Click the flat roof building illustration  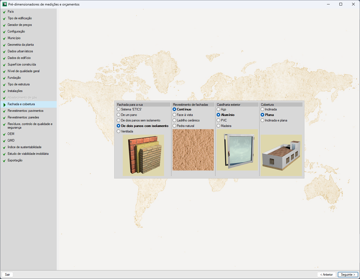[281, 155]
